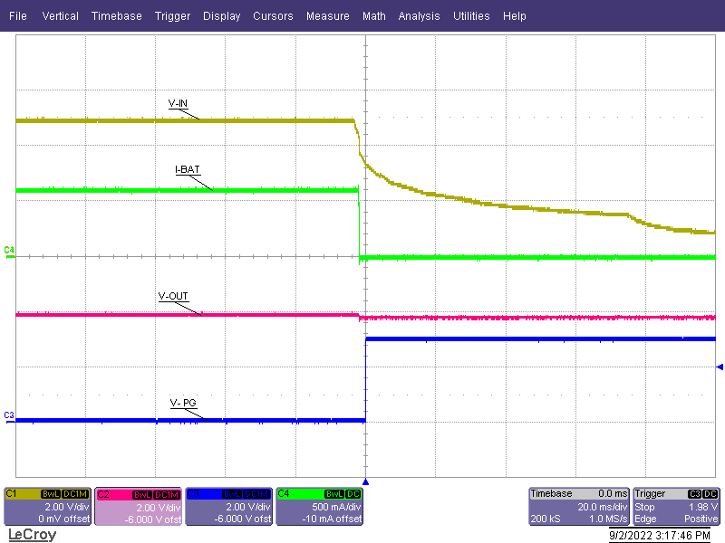Open the Timebase menu

coord(116,15)
